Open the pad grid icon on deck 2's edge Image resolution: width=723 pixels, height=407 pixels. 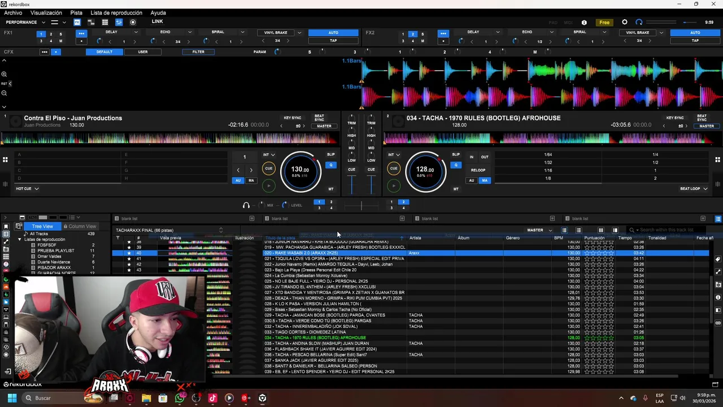point(718,160)
